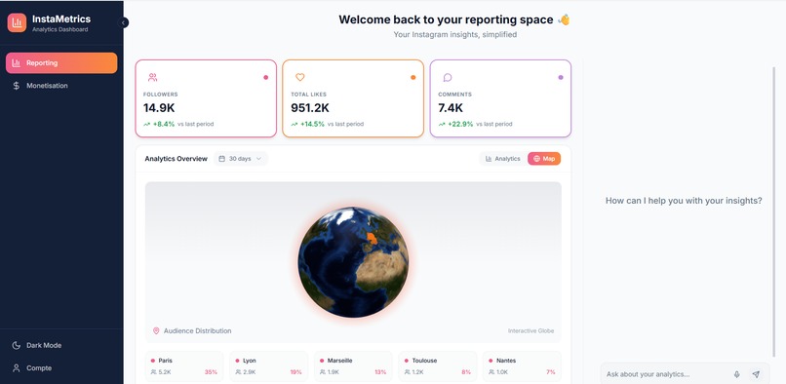Click the moon icon for Dark Mode
786x384 pixels.
click(x=16, y=345)
